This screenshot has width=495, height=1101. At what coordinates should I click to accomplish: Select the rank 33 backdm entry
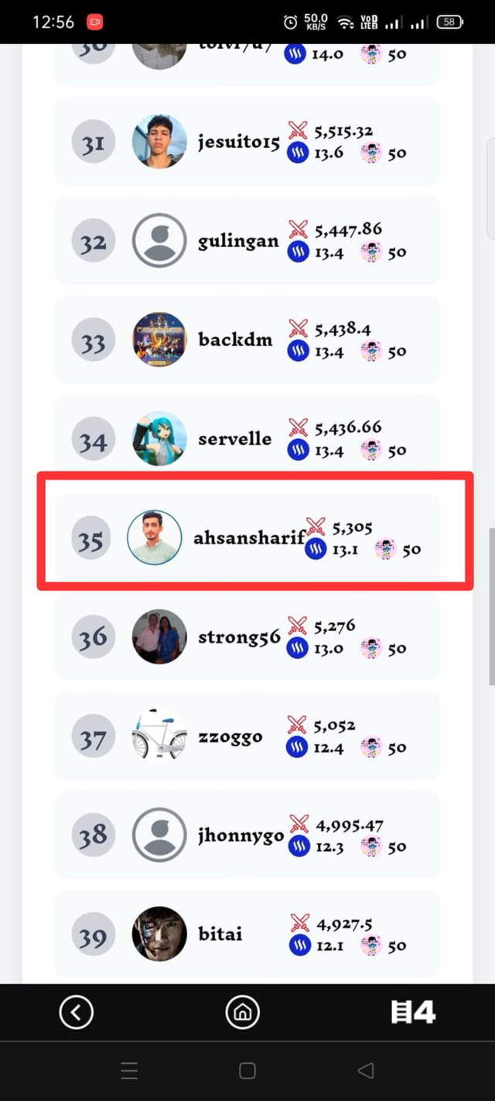click(x=247, y=340)
